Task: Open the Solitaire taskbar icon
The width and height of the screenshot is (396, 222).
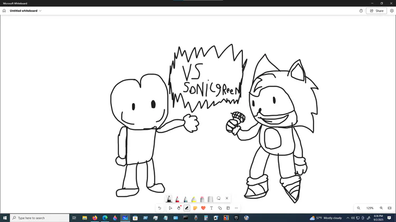Action: tap(216, 218)
